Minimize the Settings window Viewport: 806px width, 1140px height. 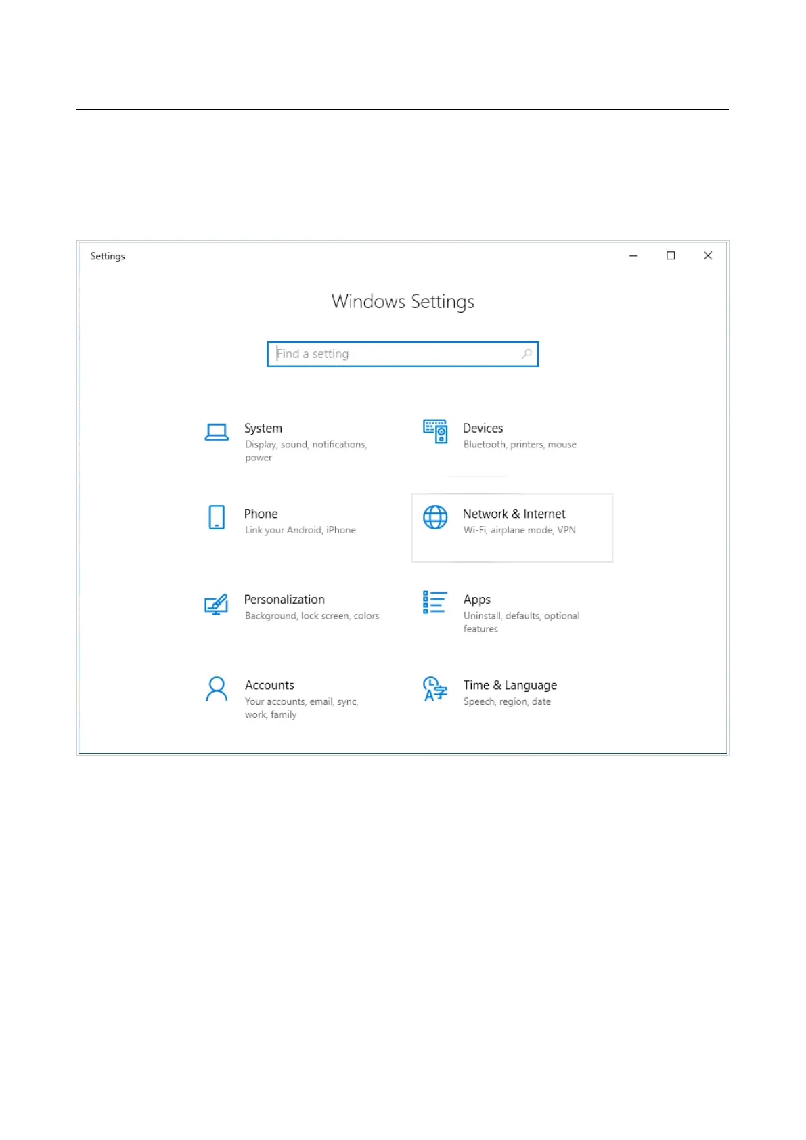coord(633,256)
